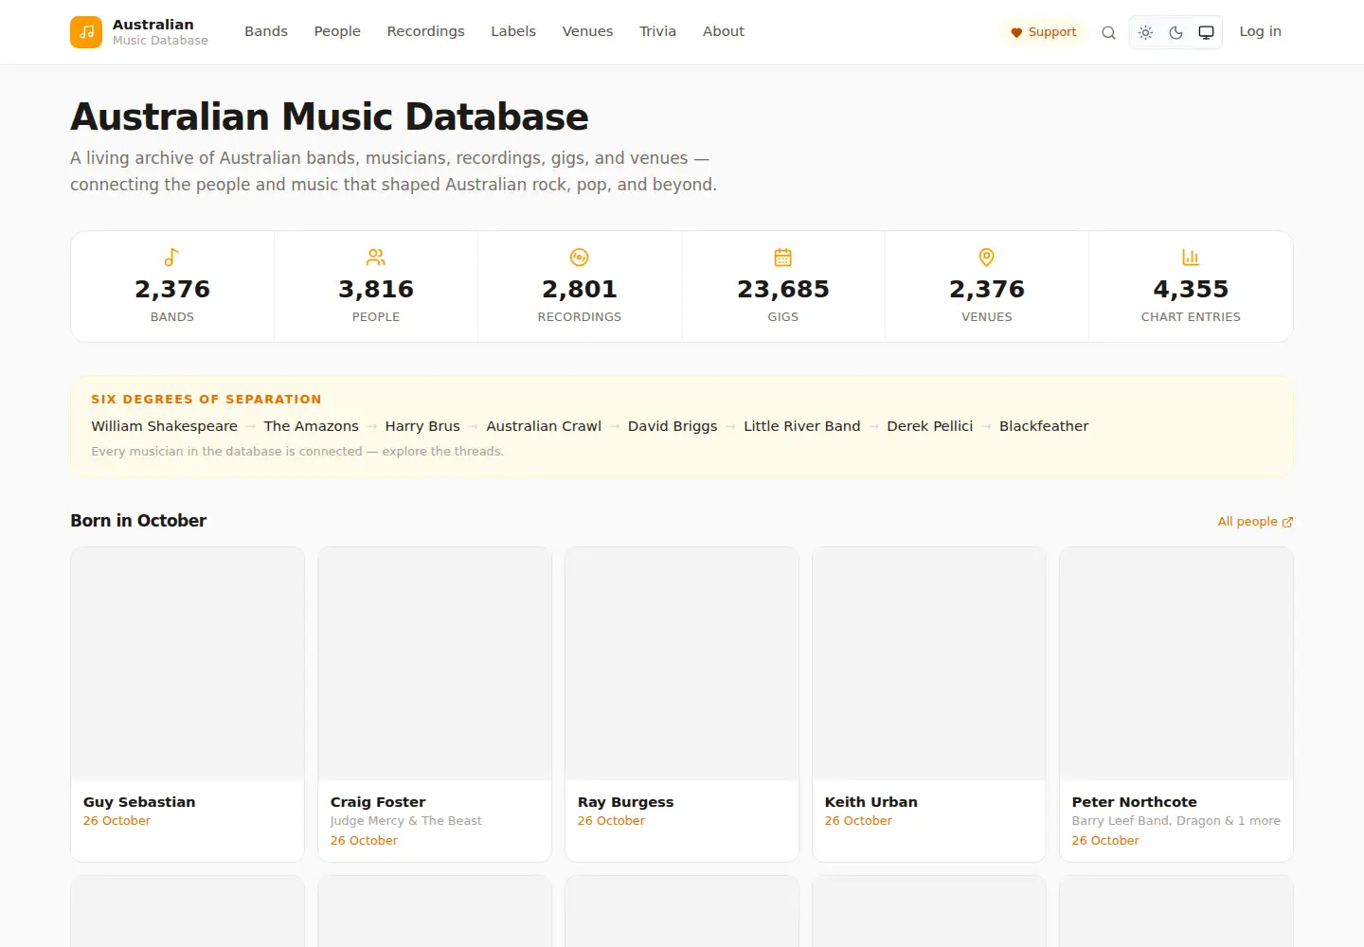Navigate to Venues page
The height and width of the screenshot is (947, 1364).
tap(587, 31)
